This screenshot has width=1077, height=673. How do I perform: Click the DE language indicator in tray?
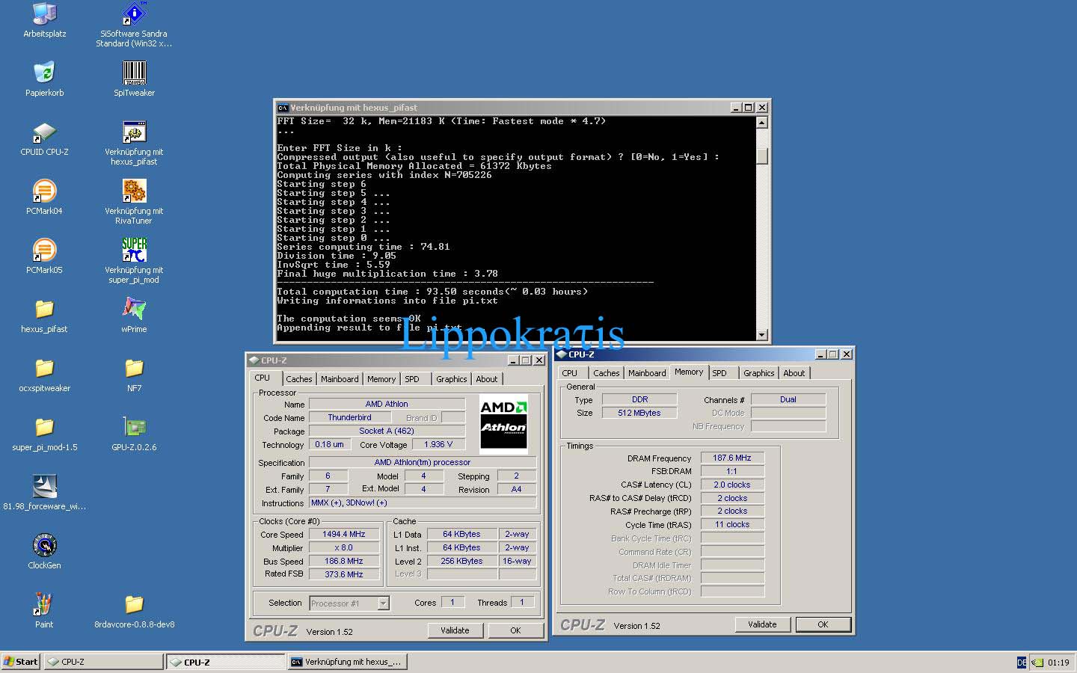[1022, 663]
